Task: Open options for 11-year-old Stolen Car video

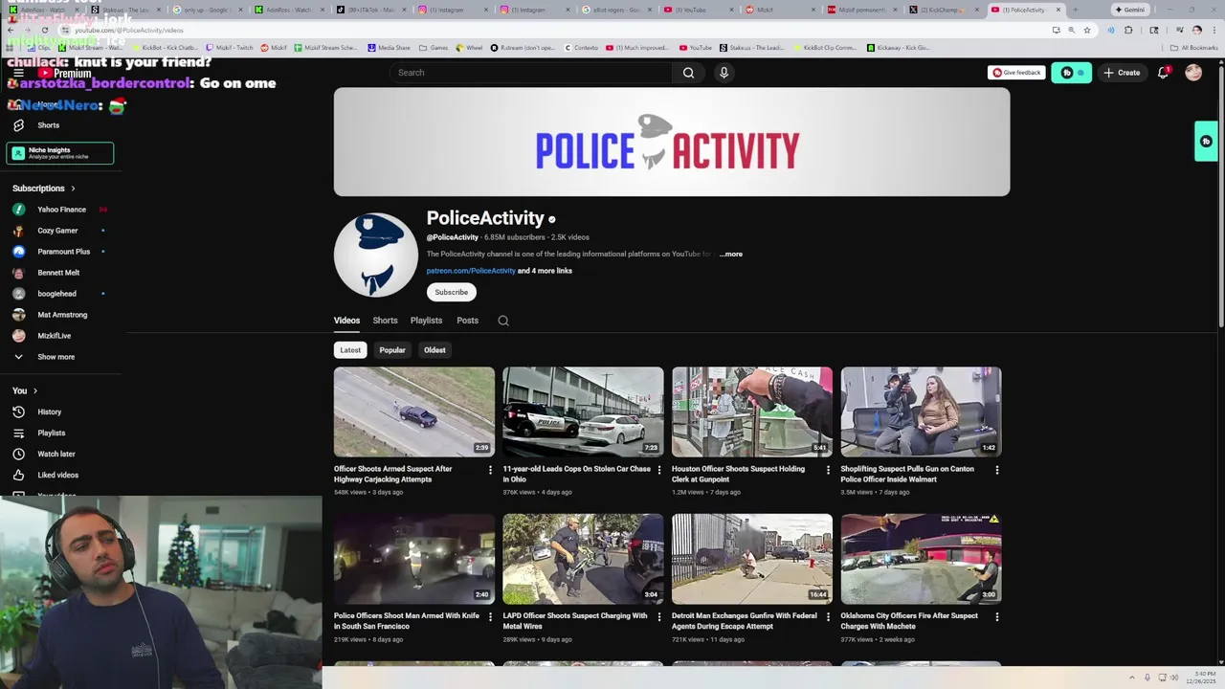Action: coord(658,470)
